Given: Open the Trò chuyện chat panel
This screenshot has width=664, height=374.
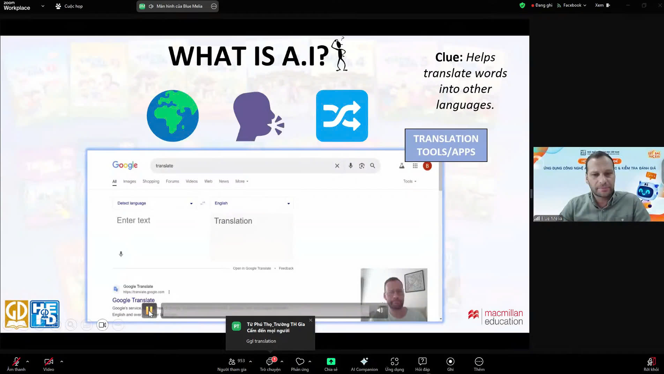Looking at the screenshot, I should [x=270, y=364].
